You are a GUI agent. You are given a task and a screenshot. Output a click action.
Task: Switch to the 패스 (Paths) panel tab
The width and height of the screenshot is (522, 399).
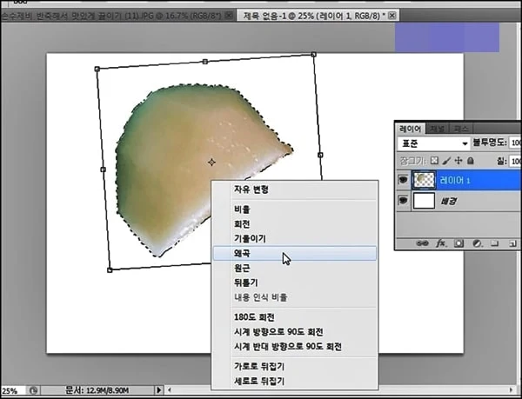(460, 129)
